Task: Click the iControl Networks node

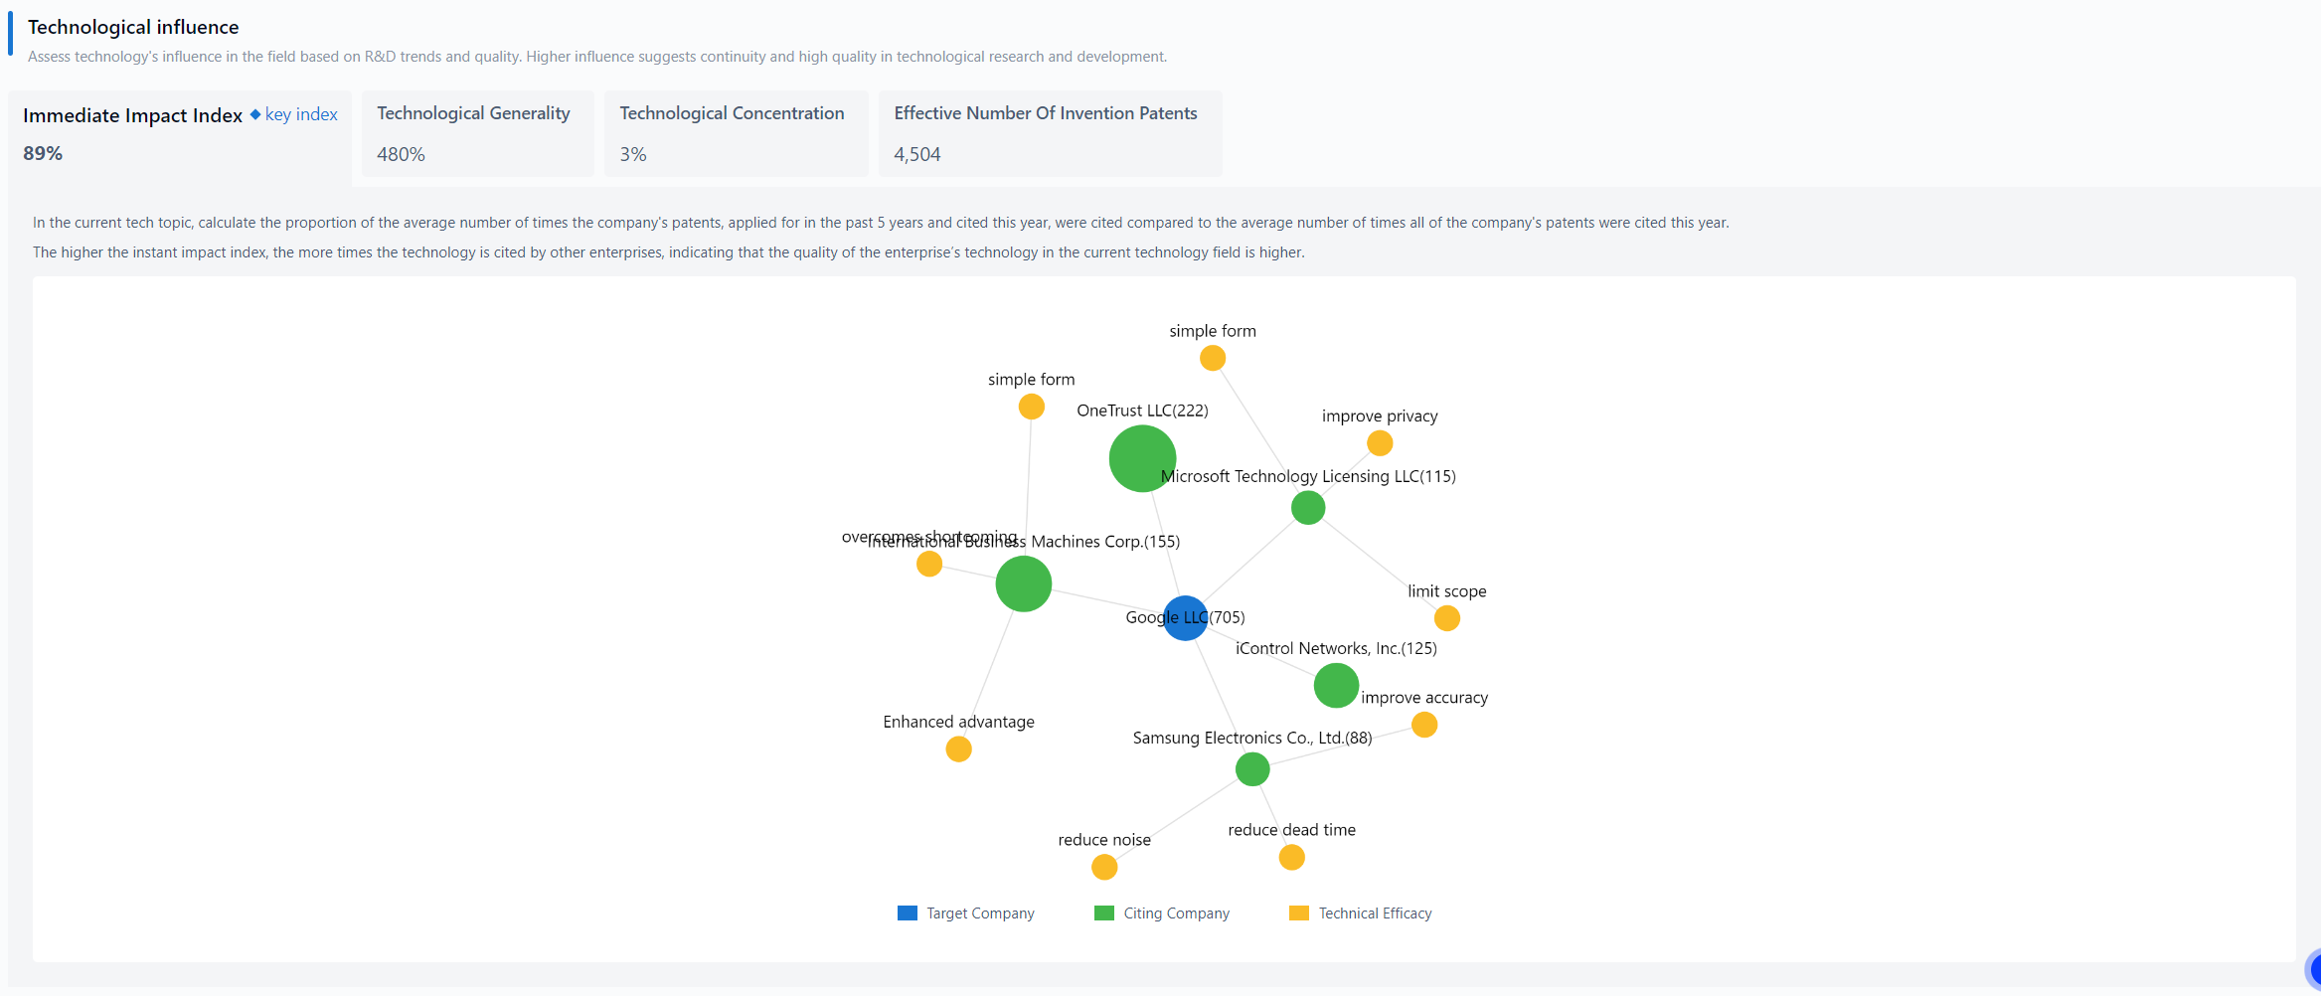Action: [x=1336, y=685]
